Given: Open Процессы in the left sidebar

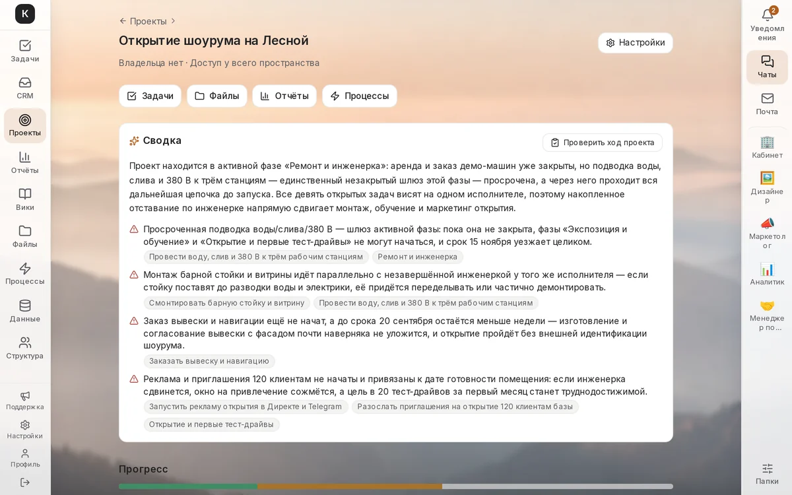Looking at the screenshot, I should coord(25,274).
